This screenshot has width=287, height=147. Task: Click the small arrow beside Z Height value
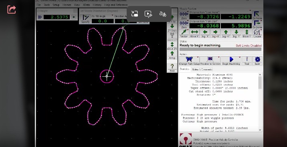74,17
